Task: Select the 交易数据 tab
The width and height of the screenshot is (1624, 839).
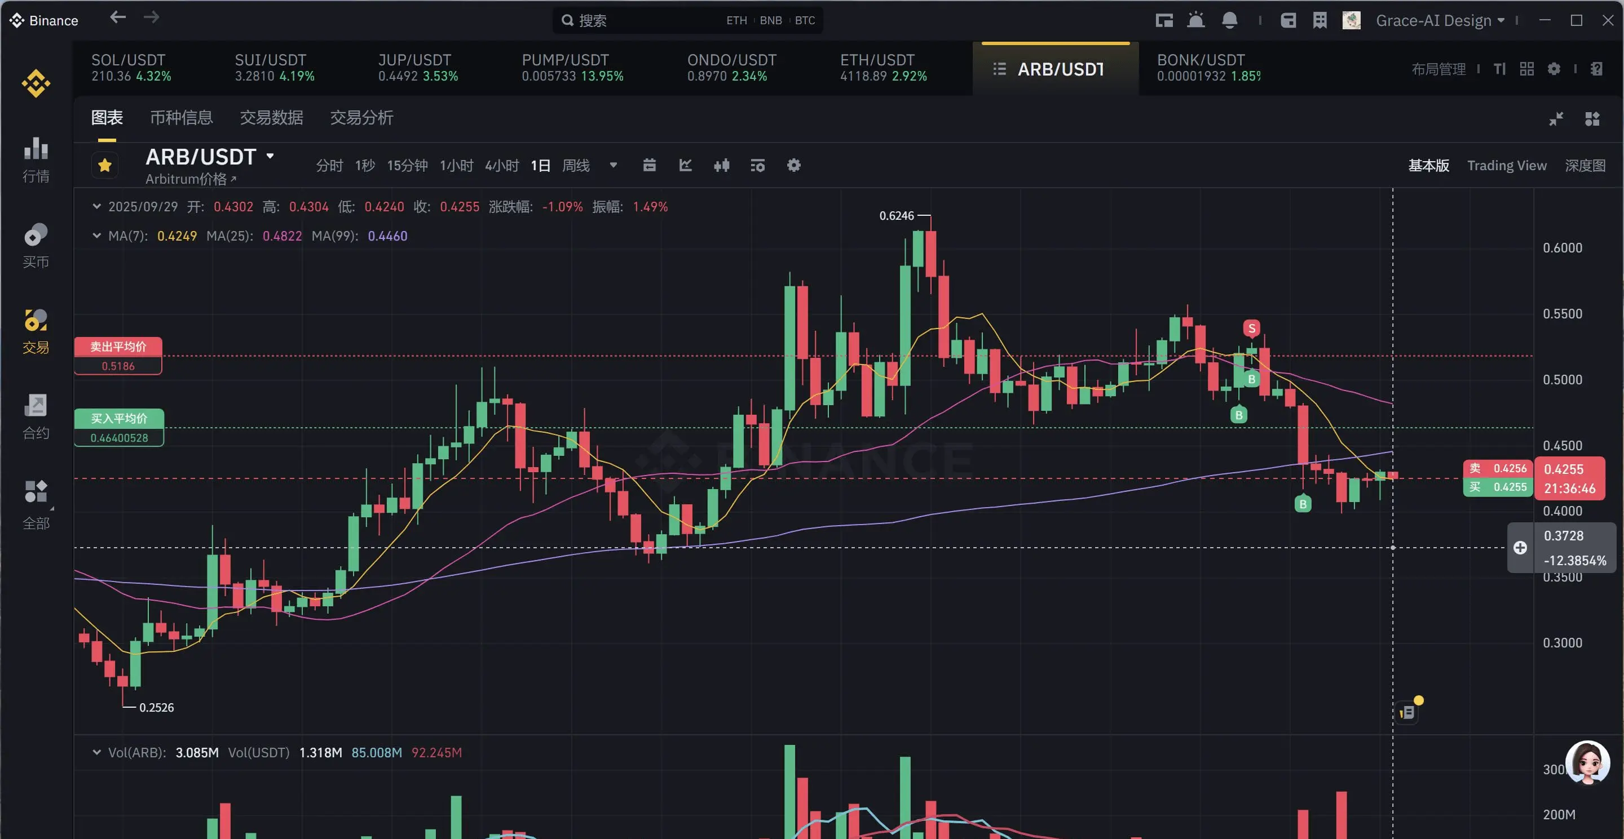Action: tap(271, 118)
